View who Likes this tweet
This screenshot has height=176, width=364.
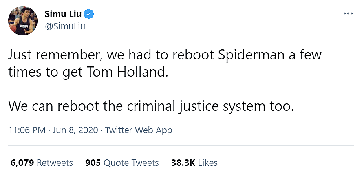tap(207, 163)
